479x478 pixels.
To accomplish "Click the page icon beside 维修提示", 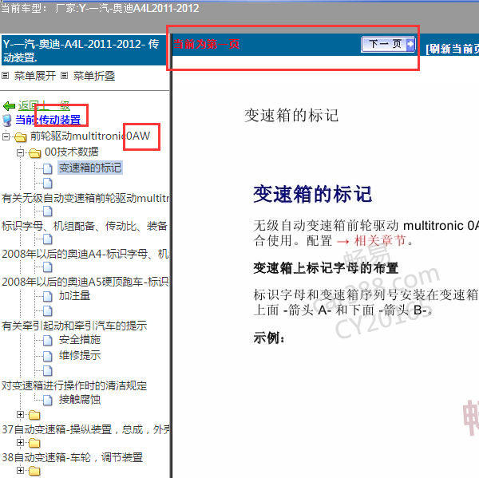I will [x=48, y=356].
